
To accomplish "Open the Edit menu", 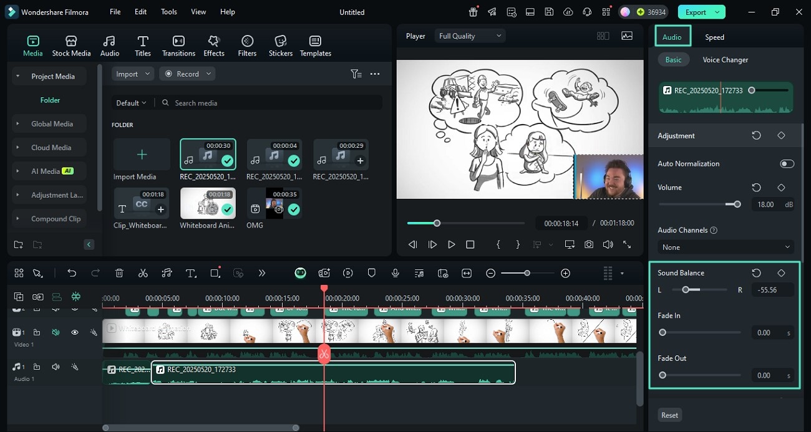I will click(x=141, y=12).
